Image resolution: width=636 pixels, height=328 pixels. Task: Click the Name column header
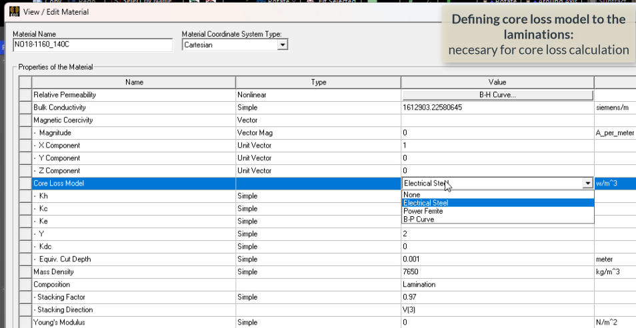pyautogui.click(x=134, y=82)
